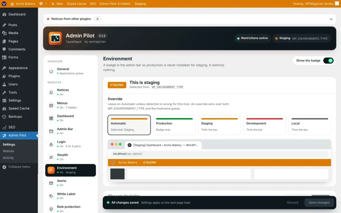Viewport: 341px width, 213px height.
Task: Click the [Staging] Dashboard preview browser tab
Action: click(x=163, y=145)
